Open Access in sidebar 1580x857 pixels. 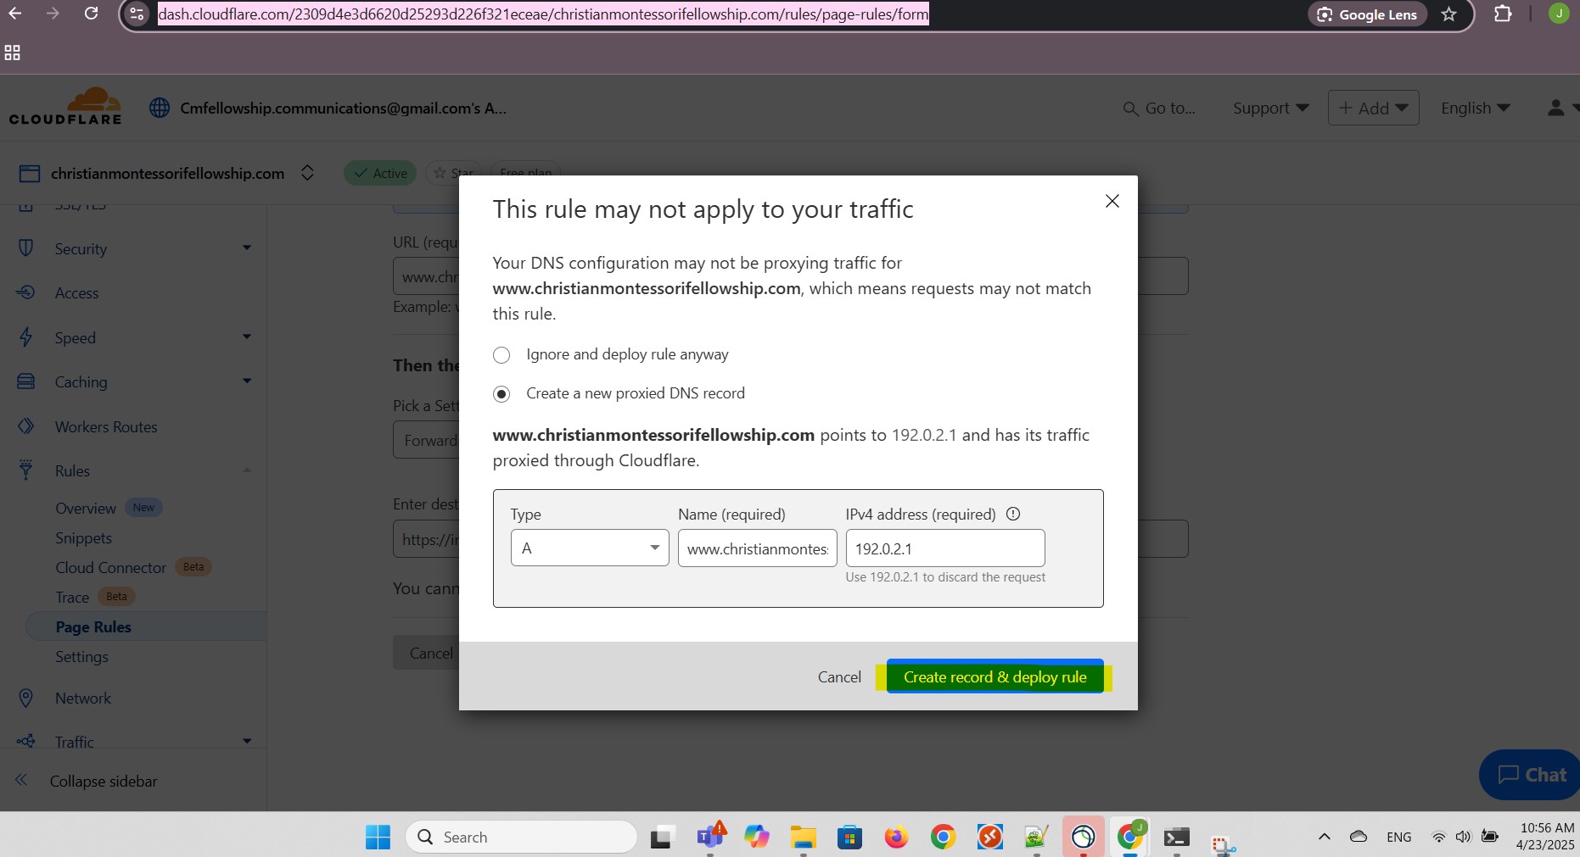point(76,292)
